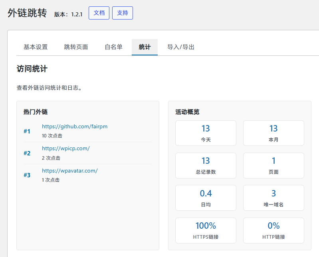
Task: Click the HTTPS链接 percentage card
Action: pos(206,230)
